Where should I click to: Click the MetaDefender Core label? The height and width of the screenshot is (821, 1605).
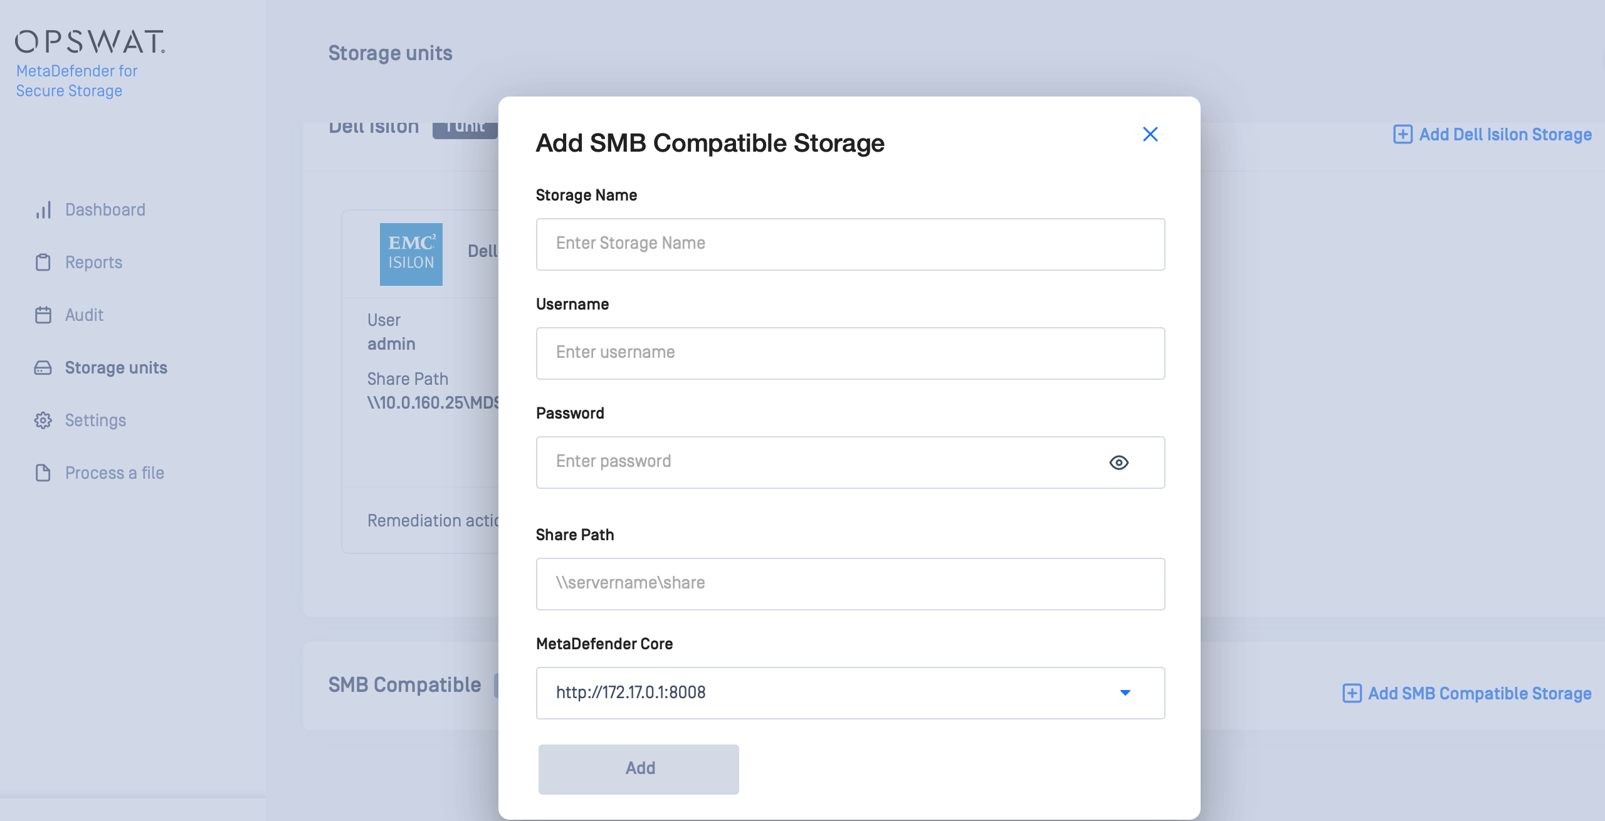click(604, 644)
